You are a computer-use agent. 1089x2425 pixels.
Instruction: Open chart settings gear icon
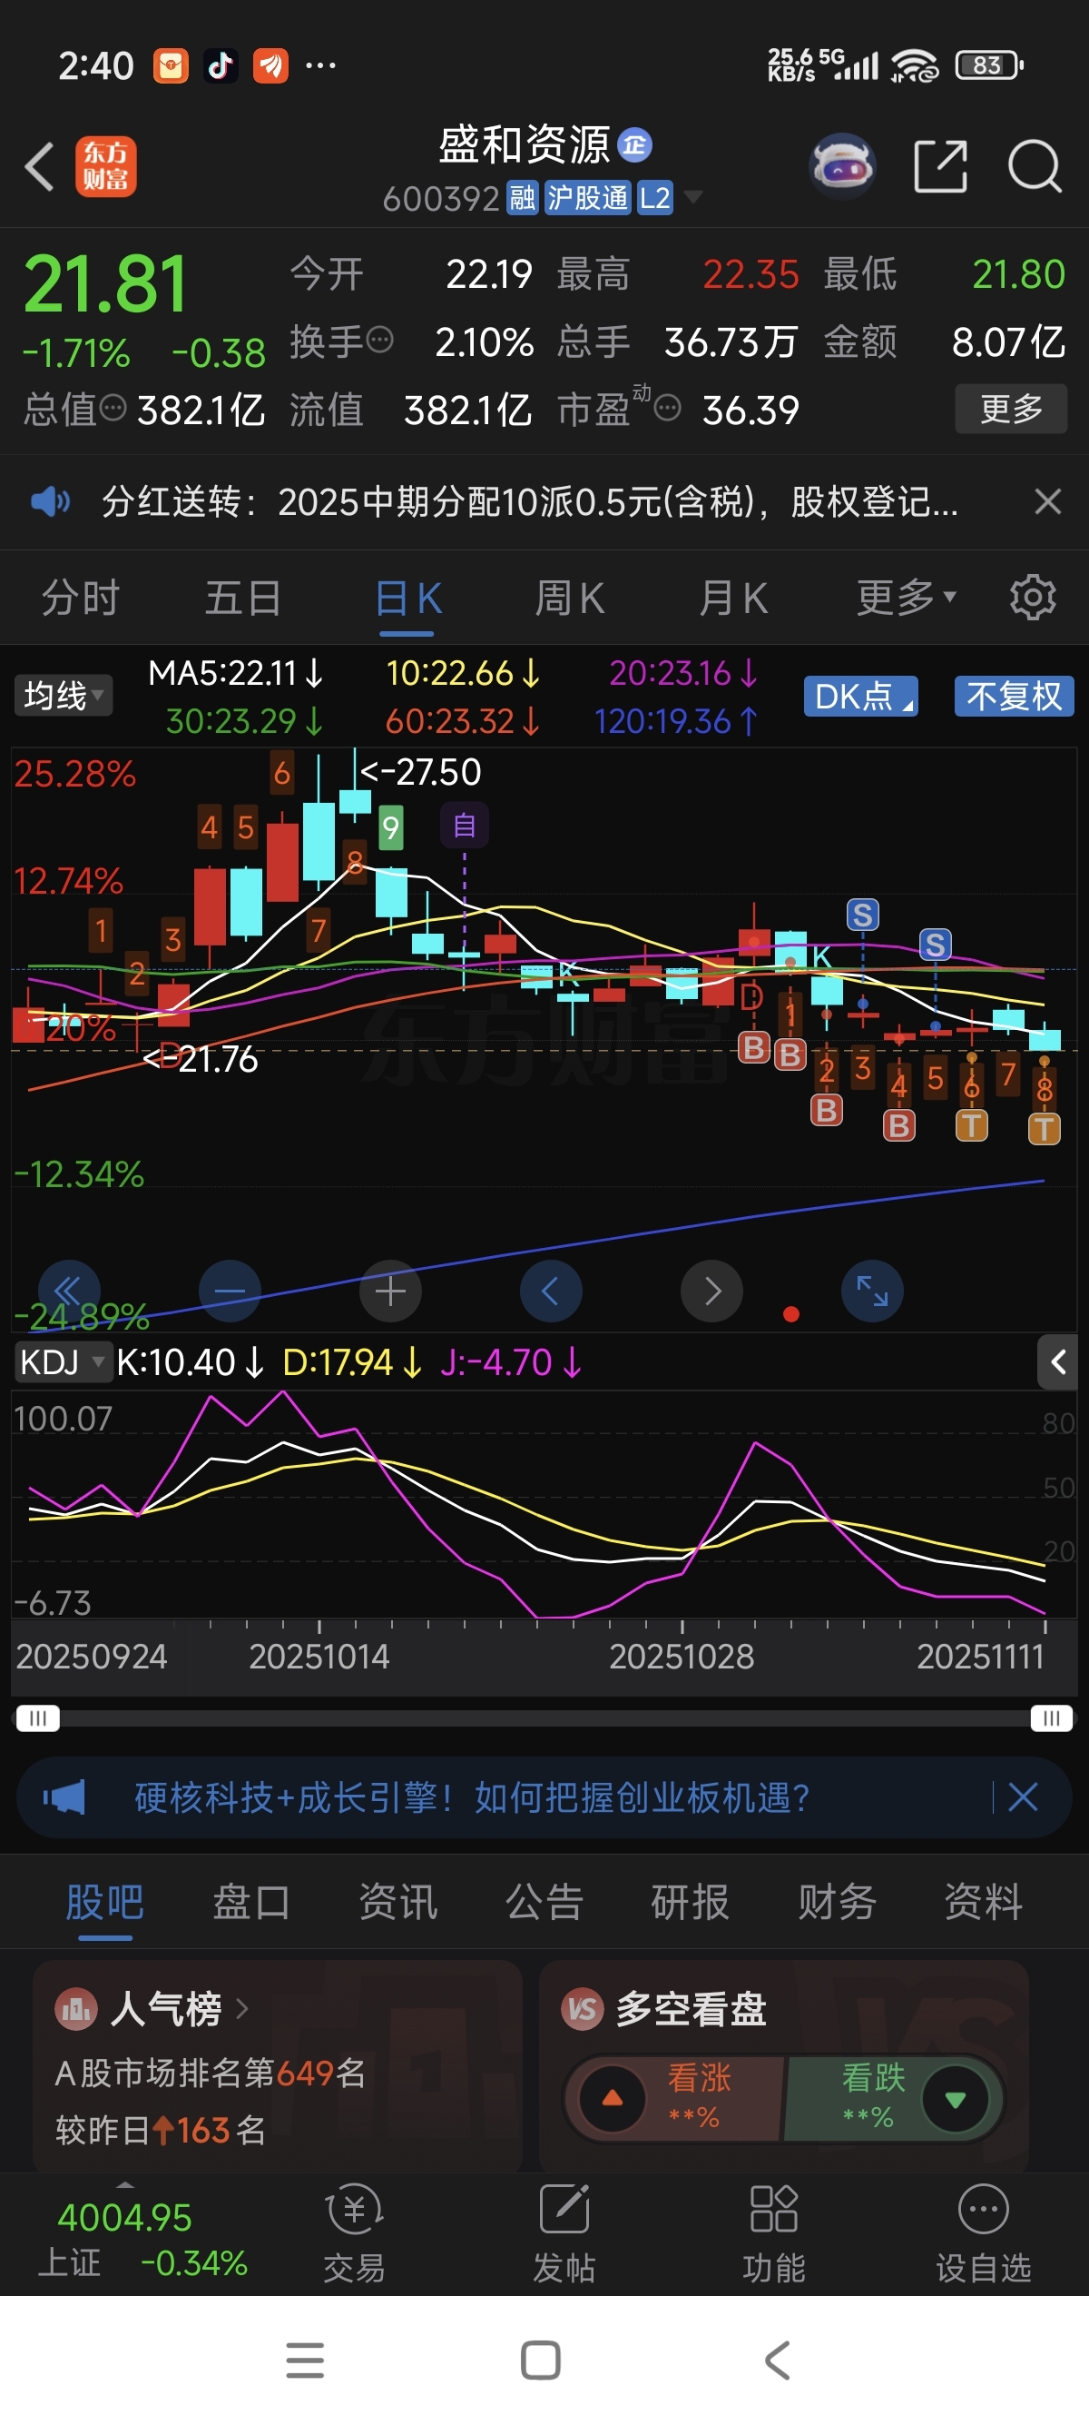click(x=1033, y=597)
